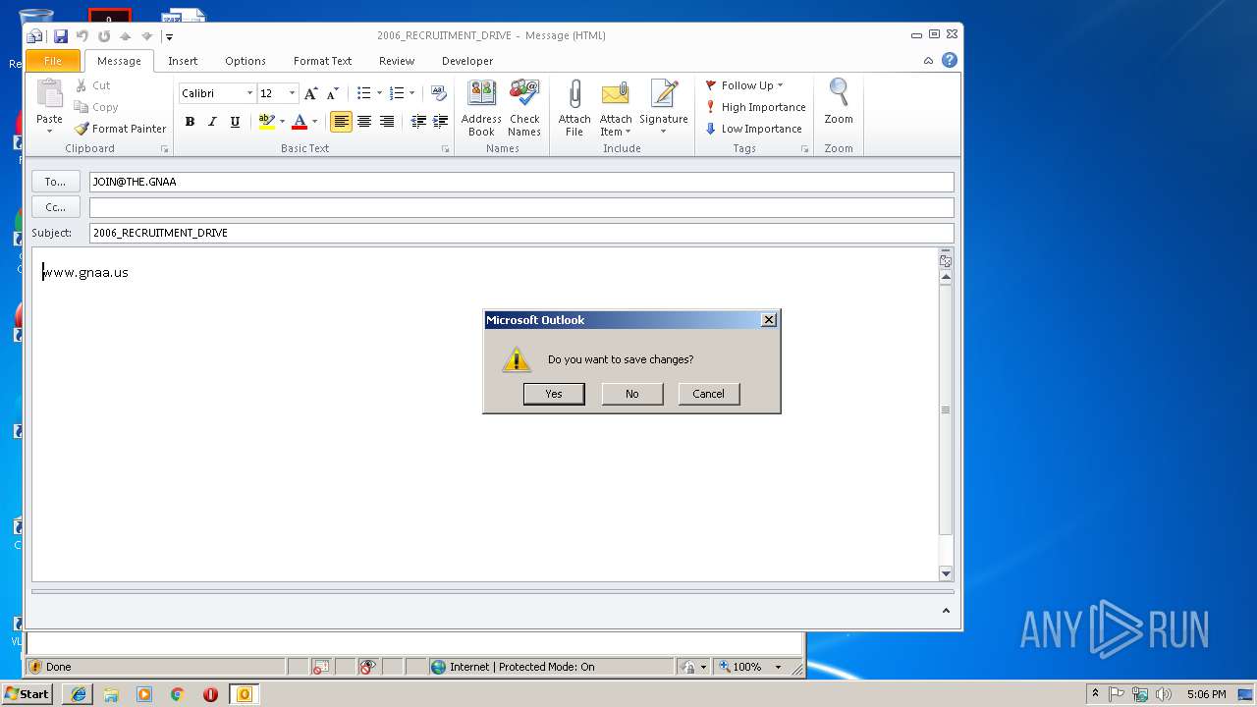
Task: Toggle High Importance tag
Action: click(755, 107)
